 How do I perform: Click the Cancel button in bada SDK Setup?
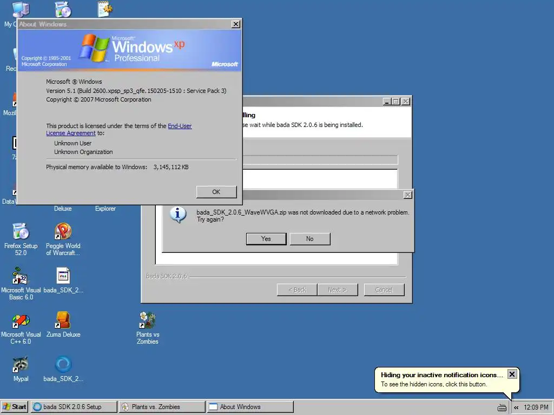[384, 290]
